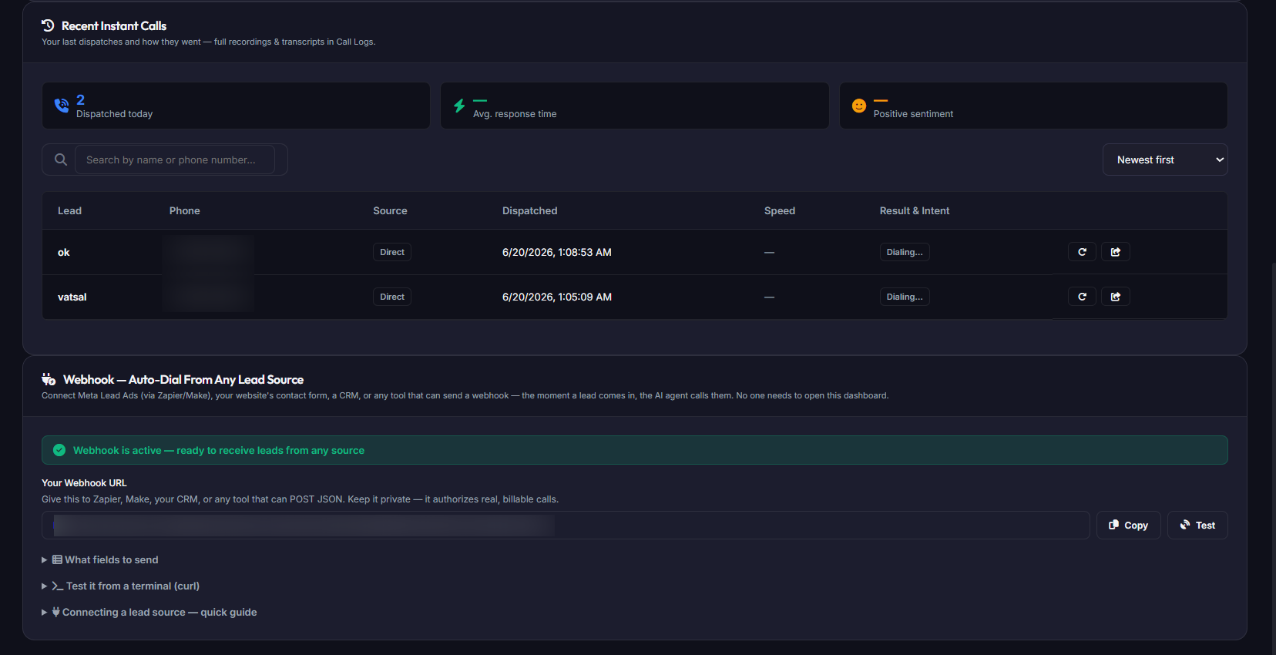
Task: Click the lightning bolt response time icon
Action: (x=459, y=106)
